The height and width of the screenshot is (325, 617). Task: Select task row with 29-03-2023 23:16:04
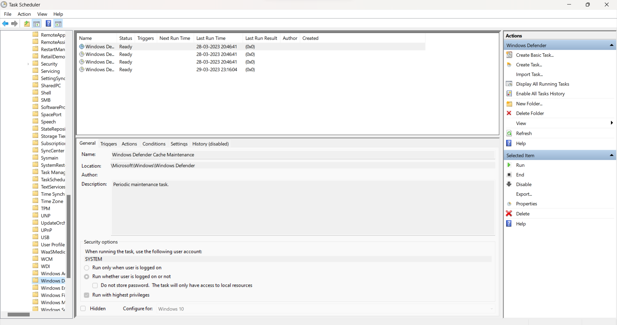(251, 69)
